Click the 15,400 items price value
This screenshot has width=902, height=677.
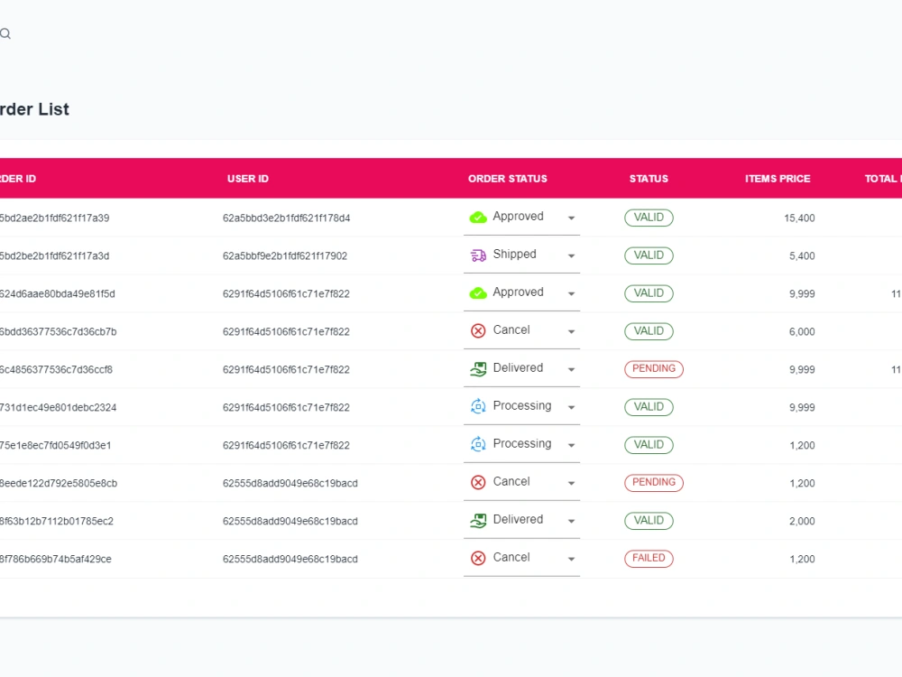click(x=799, y=218)
